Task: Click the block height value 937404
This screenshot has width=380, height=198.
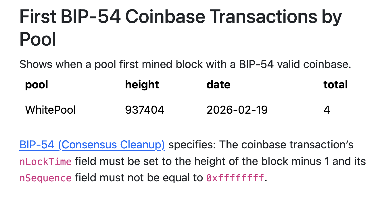Action: (144, 110)
